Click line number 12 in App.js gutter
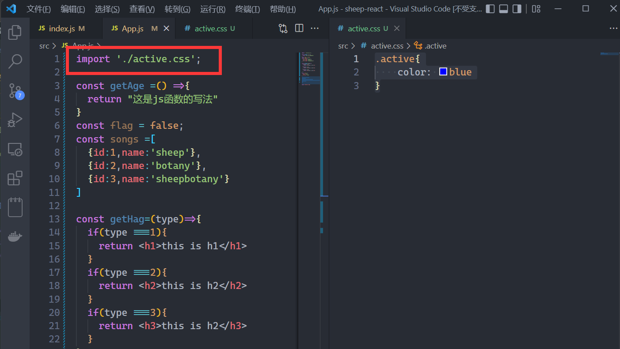Viewport: 620px width, 349px height. coord(54,206)
